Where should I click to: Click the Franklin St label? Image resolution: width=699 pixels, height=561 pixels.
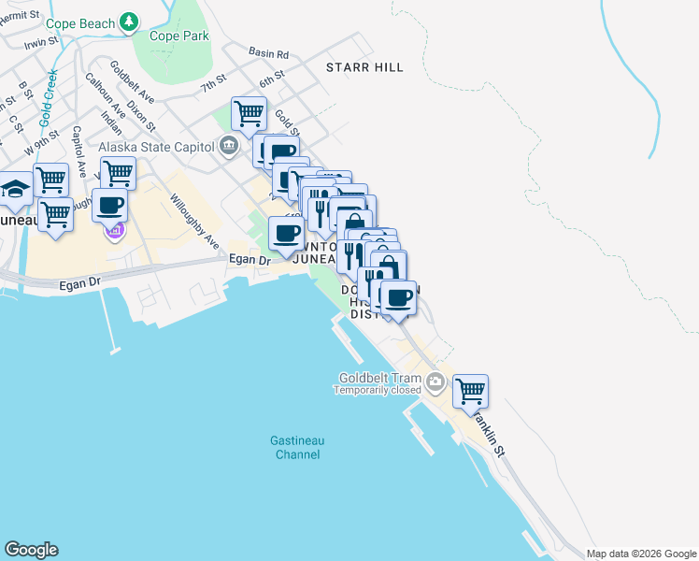point(489,435)
